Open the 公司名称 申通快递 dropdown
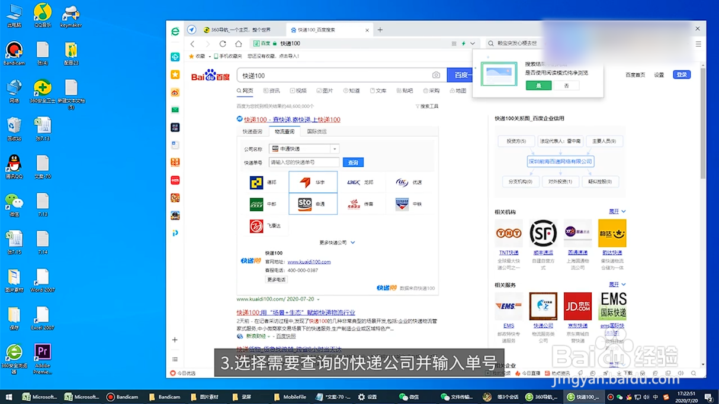This screenshot has width=719, height=404. [x=304, y=149]
